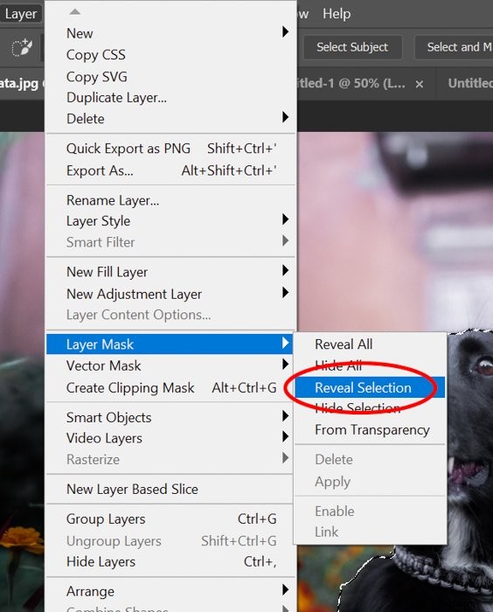Expand the Video Layers submenu
The height and width of the screenshot is (612, 493).
tap(170, 438)
